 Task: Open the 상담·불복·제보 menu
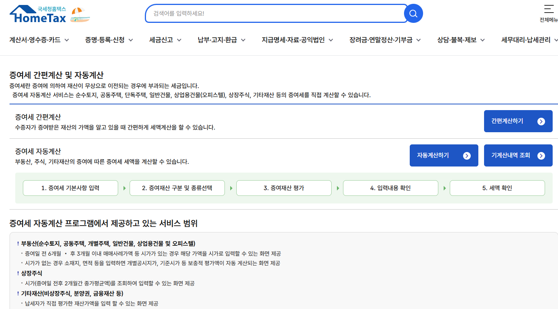coord(461,39)
